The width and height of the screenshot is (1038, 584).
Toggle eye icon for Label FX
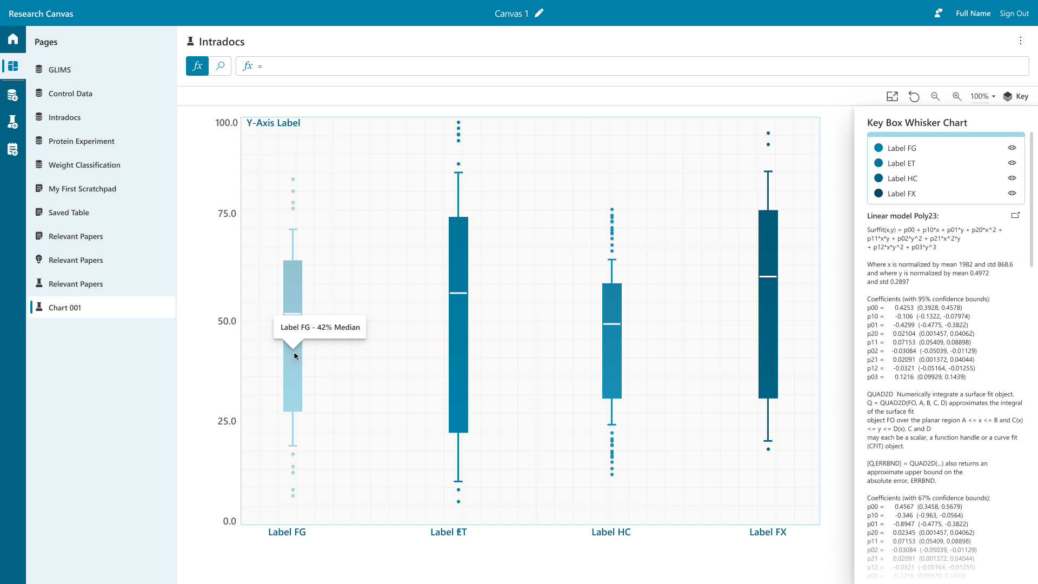1012,193
